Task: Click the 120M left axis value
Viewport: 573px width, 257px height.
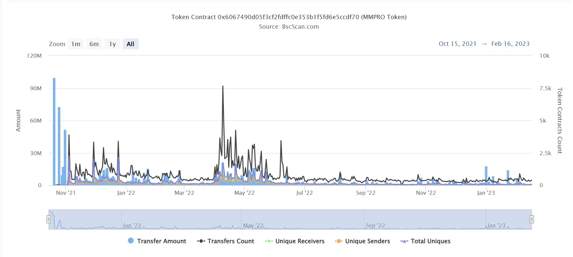Action: point(34,56)
